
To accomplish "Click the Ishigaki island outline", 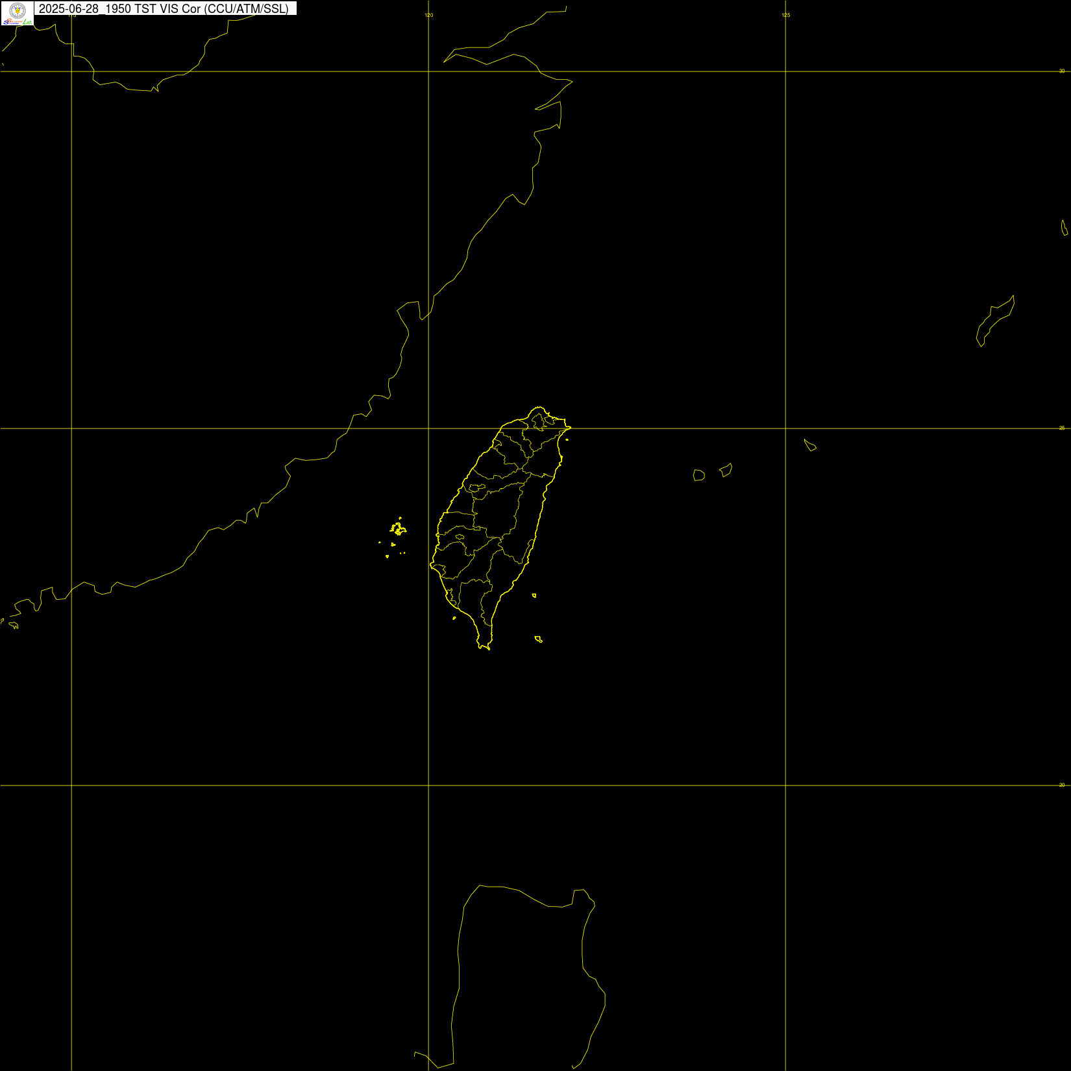I will [726, 470].
